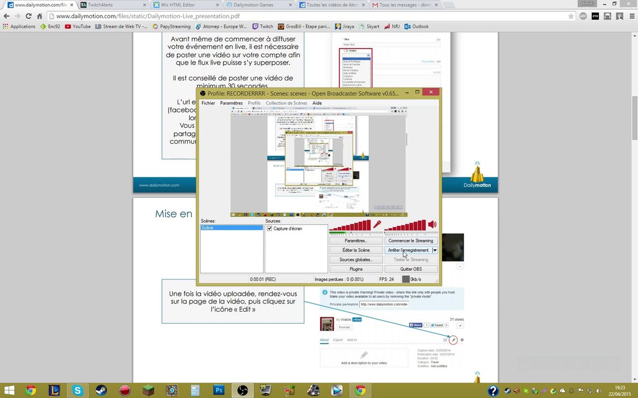638x398 pixels.
Task: Click the Plugins button
Action: (x=355, y=269)
